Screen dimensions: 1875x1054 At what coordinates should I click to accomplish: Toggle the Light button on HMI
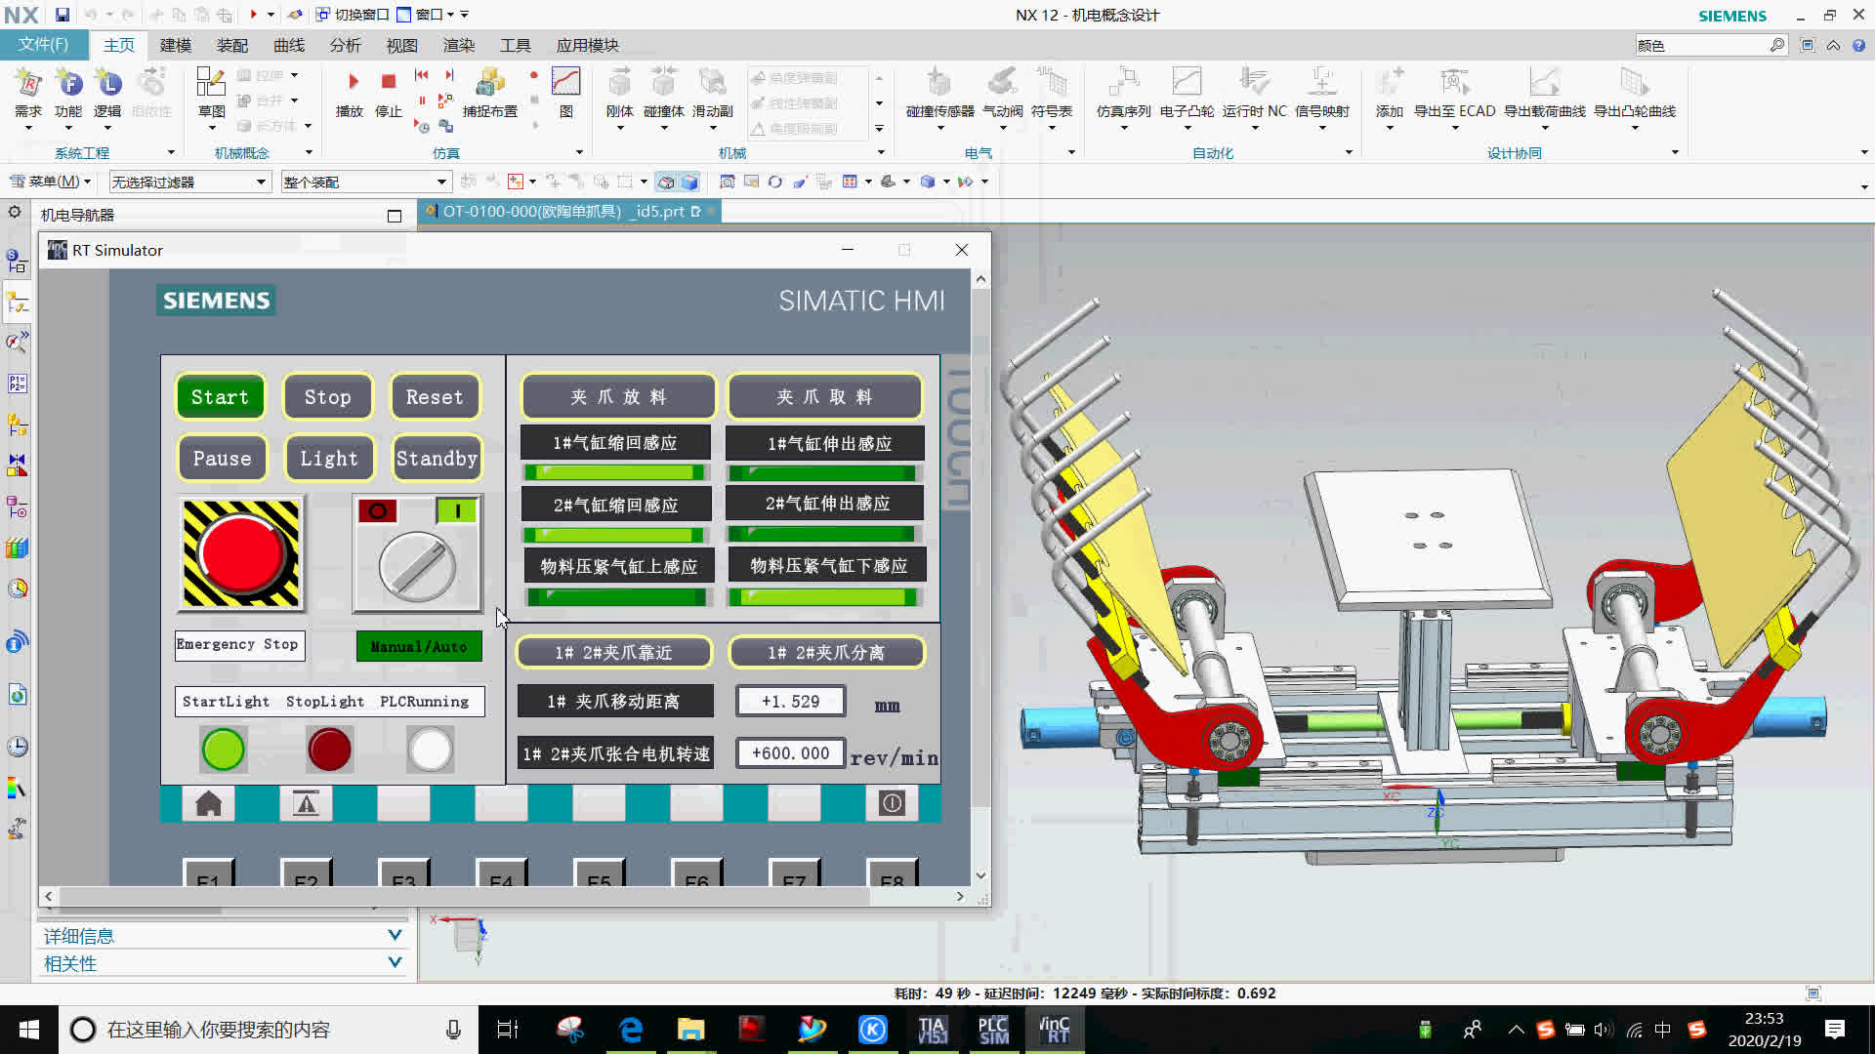point(328,459)
